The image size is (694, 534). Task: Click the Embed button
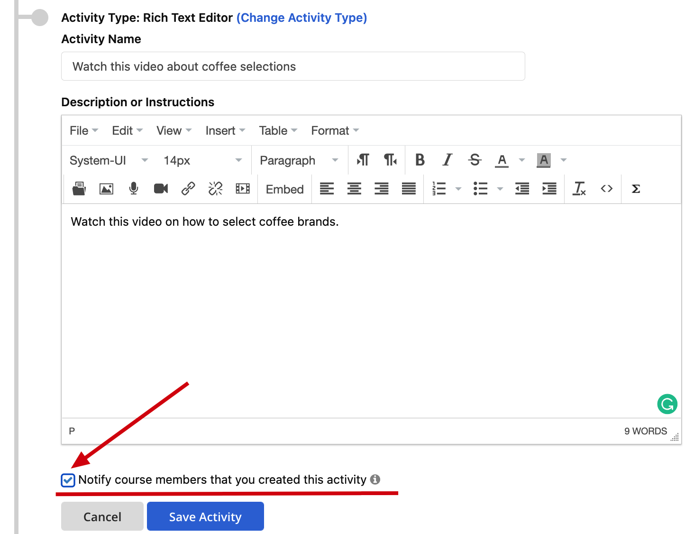click(x=284, y=189)
